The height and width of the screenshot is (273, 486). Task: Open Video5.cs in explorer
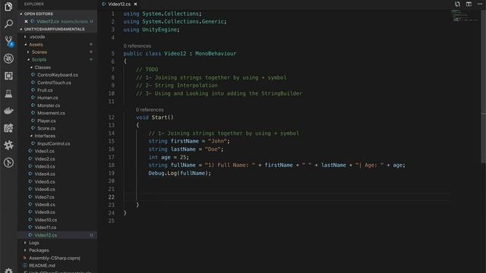(45, 181)
